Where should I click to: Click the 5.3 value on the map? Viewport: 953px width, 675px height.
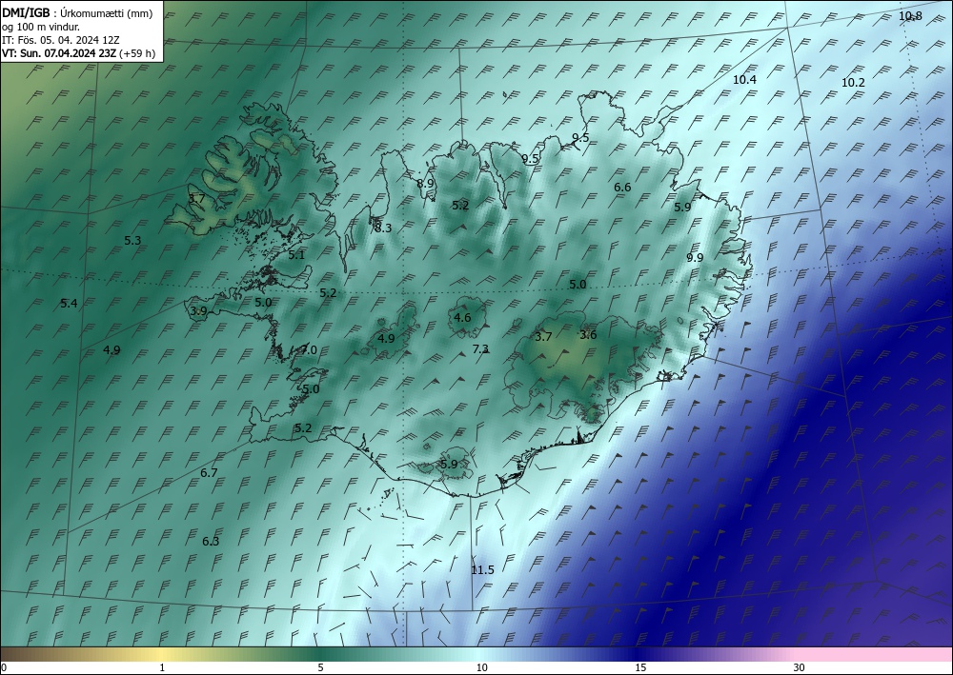(132, 240)
